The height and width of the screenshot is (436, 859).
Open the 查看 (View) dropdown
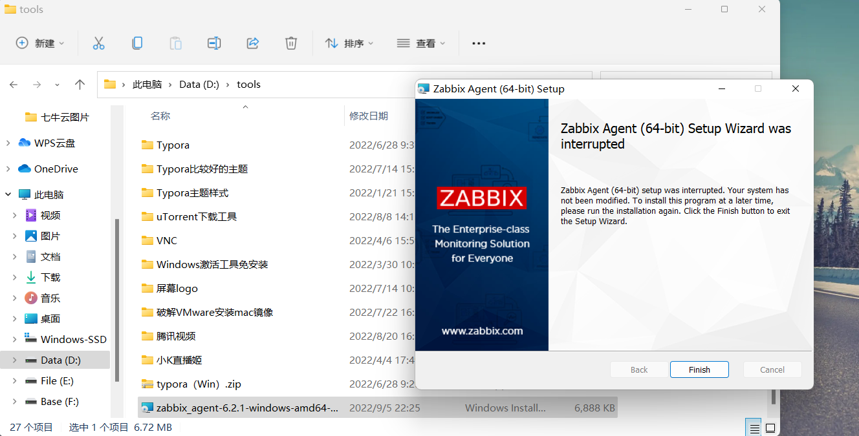pyautogui.click(x=421, y=43)
